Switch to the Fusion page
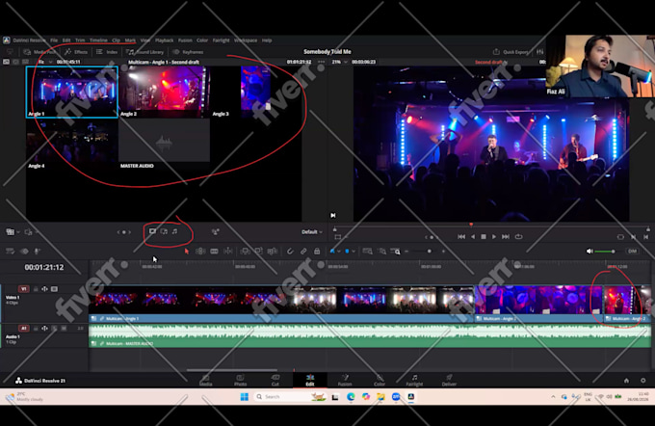 (x=345, y=380)
